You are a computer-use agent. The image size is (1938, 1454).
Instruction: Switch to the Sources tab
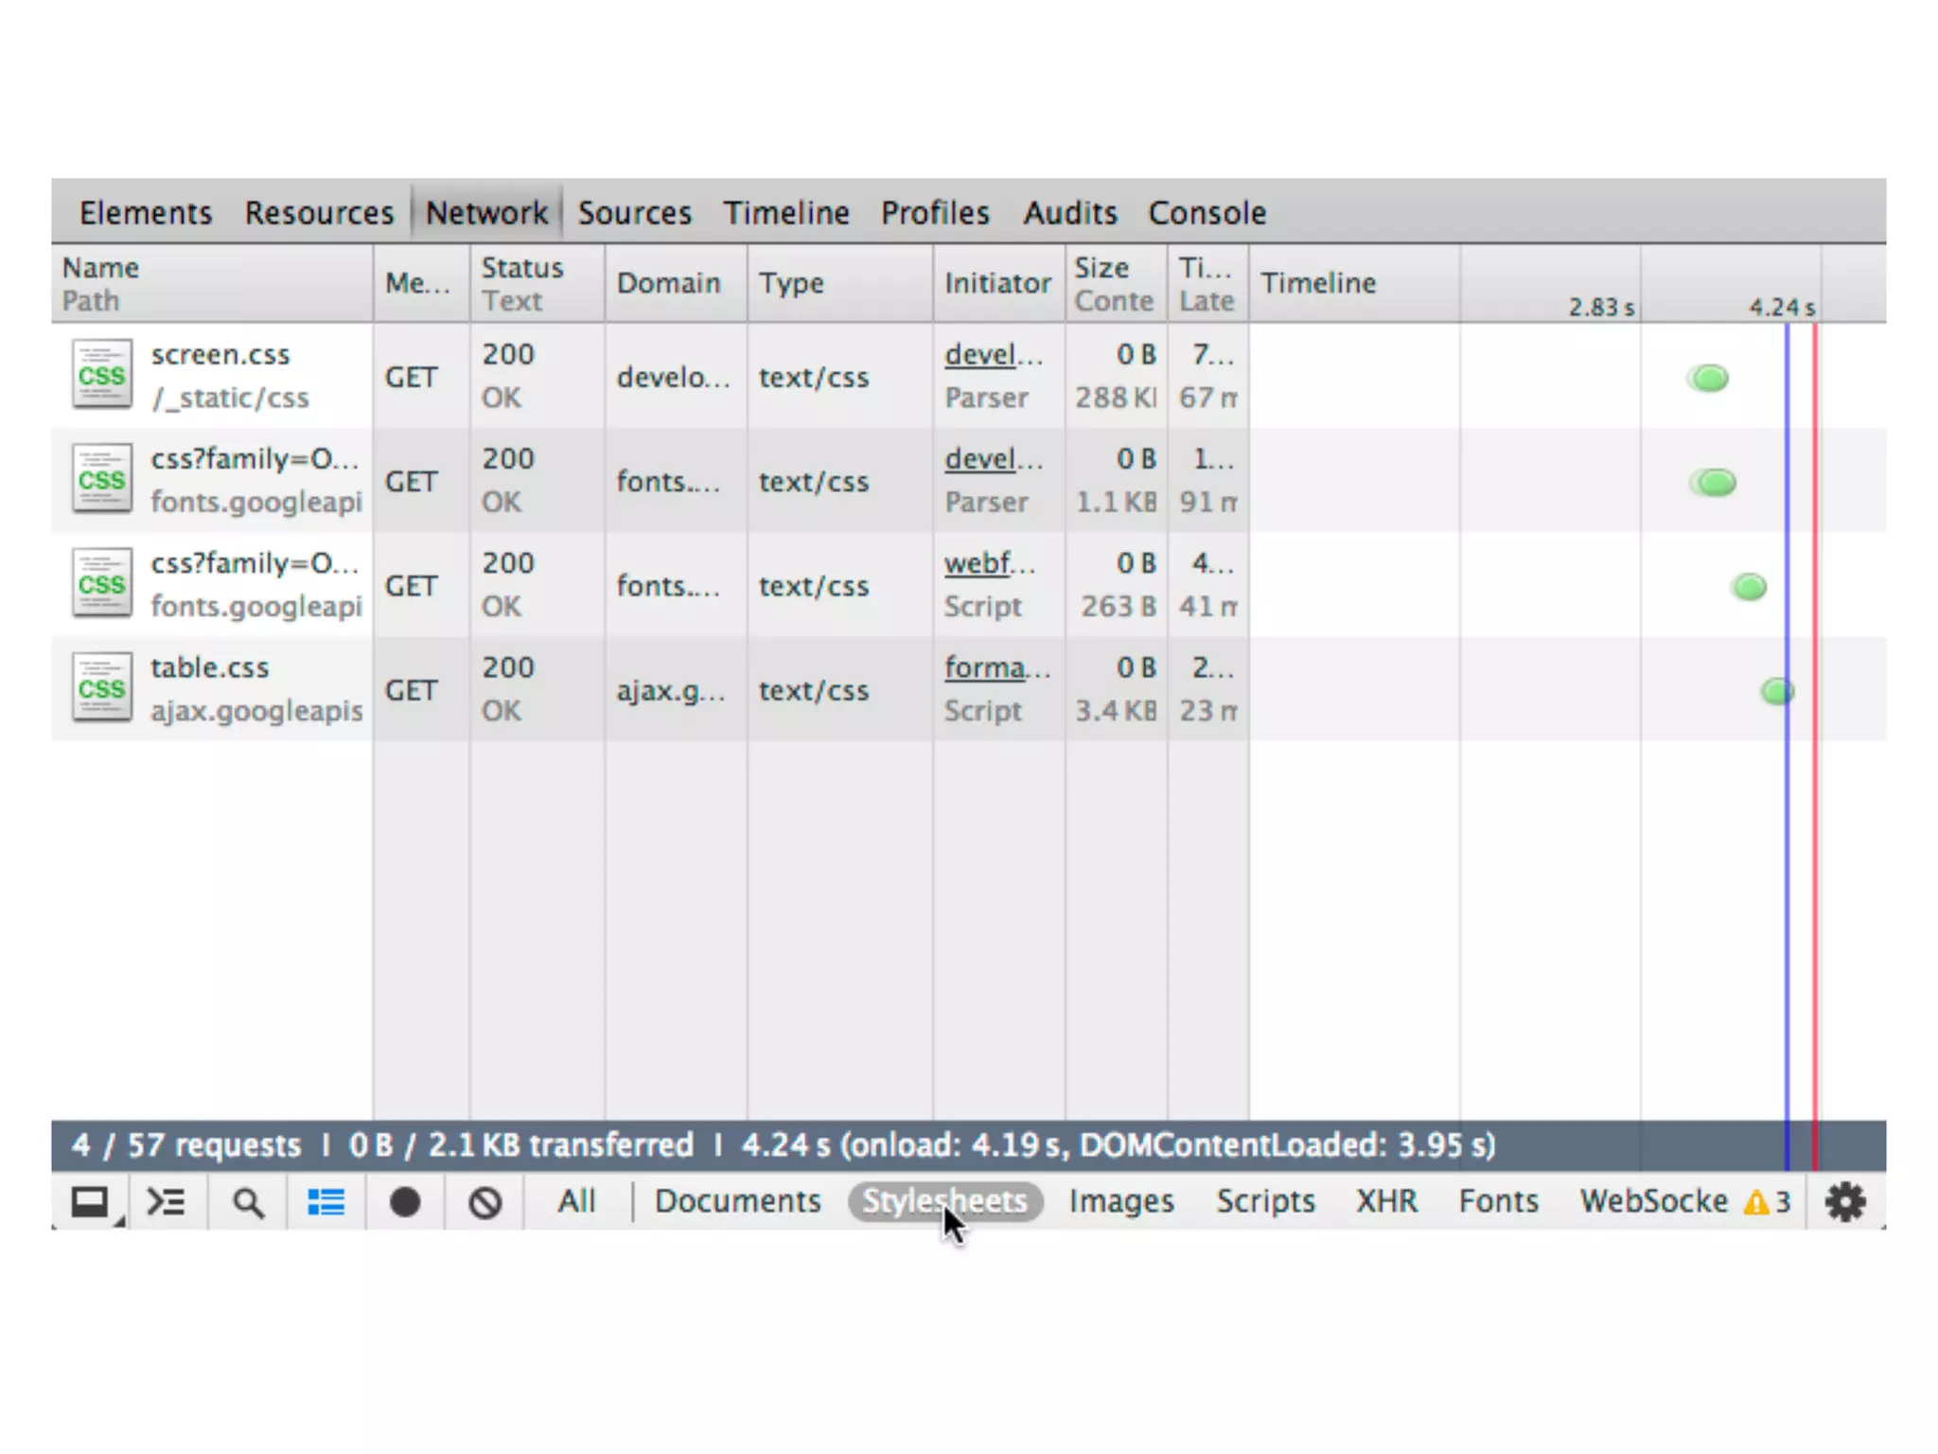coord(634,213)
